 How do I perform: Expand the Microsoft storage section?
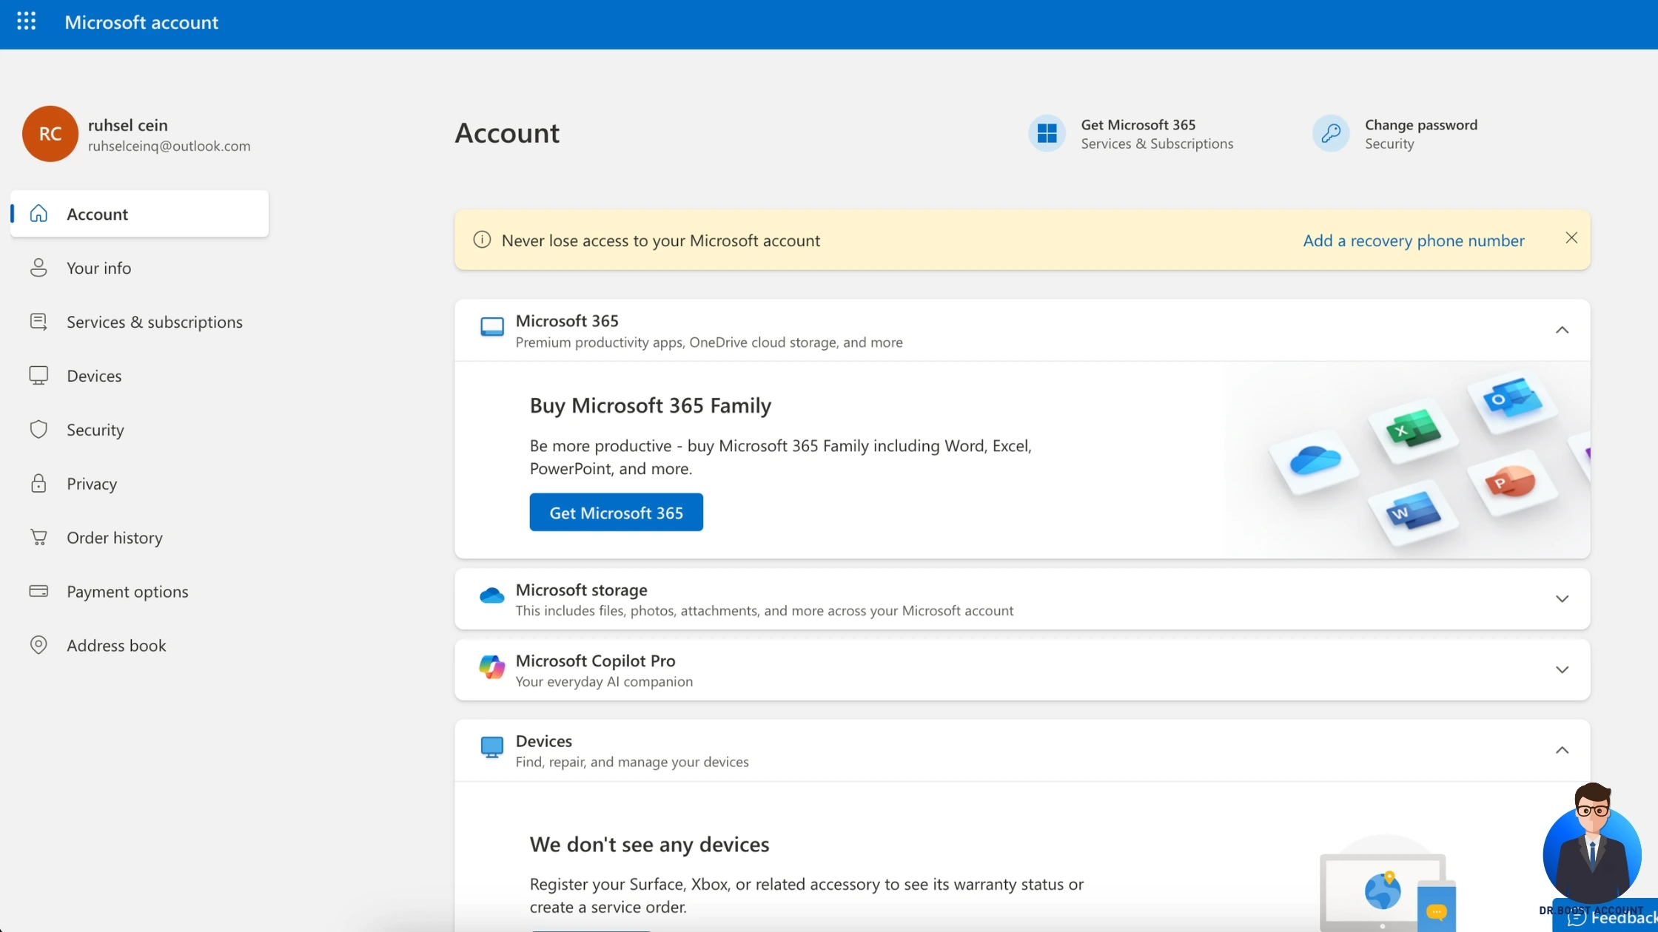pyautogui.click(x=1562, y=599)
